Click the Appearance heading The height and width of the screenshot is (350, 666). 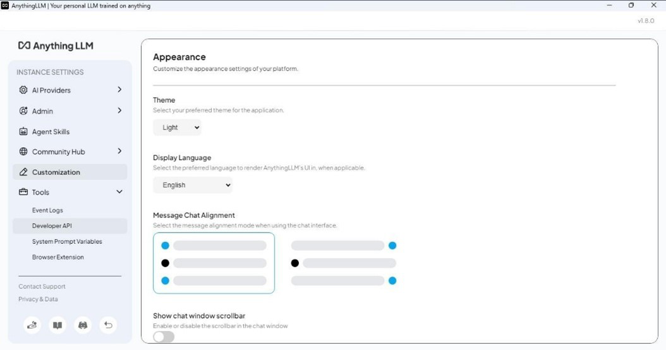(x=179, y=57)
